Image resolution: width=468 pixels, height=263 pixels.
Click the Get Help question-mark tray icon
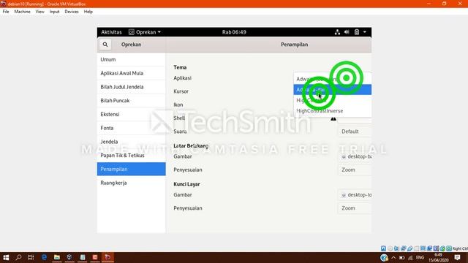point(384,258)
